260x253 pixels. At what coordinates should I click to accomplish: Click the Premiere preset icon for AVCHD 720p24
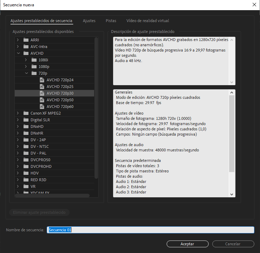click(42, 80)
